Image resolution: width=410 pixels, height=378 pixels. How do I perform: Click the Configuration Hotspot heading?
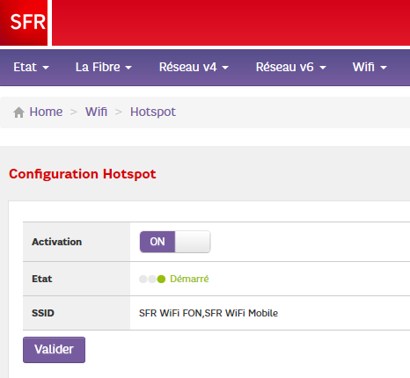coord(83,174)
